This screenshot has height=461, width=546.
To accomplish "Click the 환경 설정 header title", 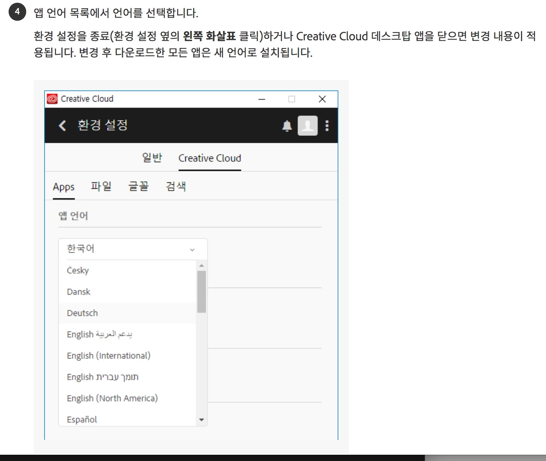I will pos(102,125).
